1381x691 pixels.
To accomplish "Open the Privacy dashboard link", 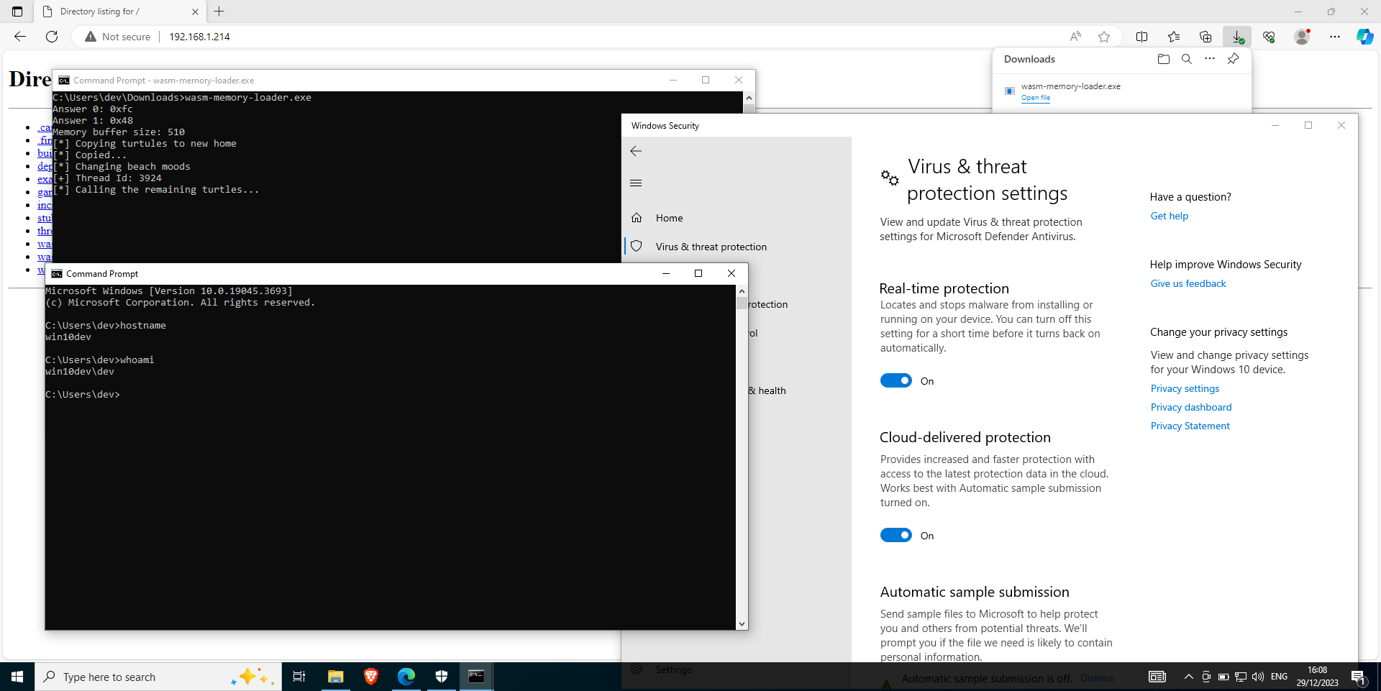I will pyautogui.click(x=1190, y=406).
